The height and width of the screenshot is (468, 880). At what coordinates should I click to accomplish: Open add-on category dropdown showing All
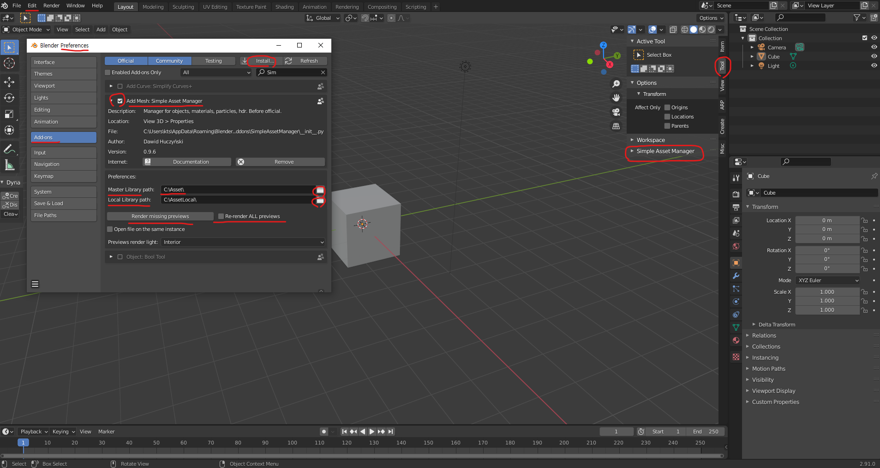pyautogui.click(x=216, y=72)
